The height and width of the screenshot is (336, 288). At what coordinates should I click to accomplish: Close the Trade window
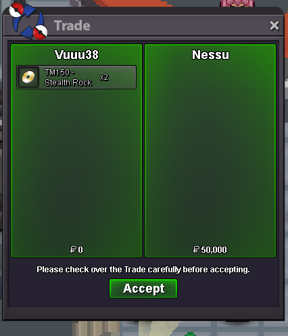tap(274, 26)
